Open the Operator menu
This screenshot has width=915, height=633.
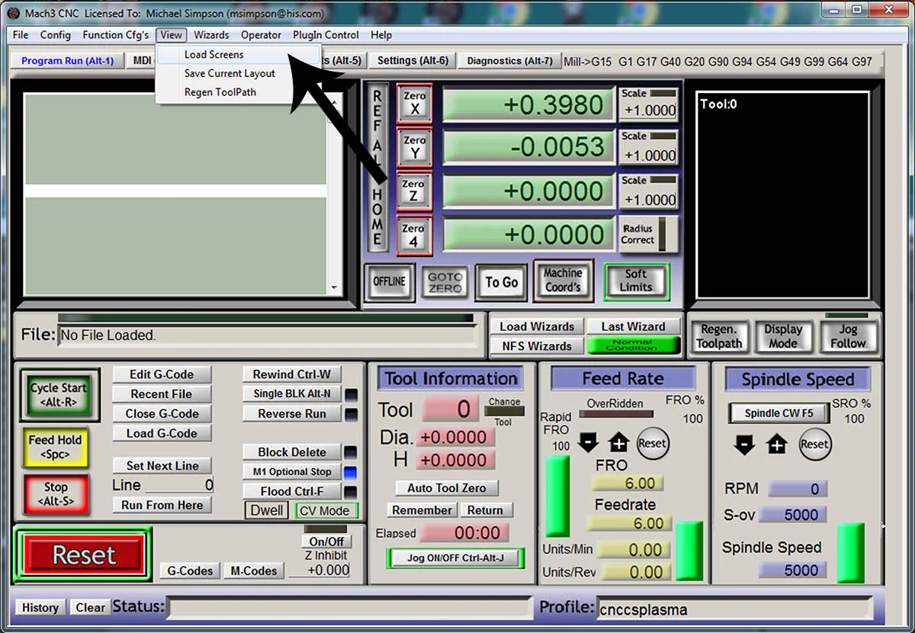(x=262, y=35)
